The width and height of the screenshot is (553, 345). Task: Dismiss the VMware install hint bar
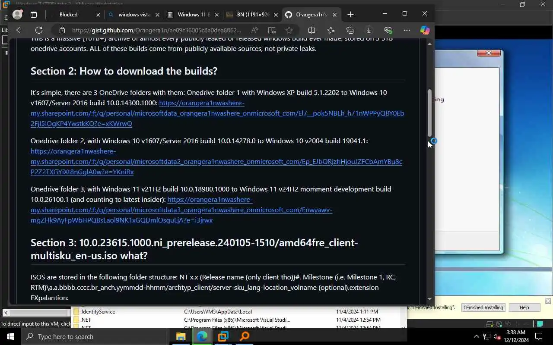click(548, 301)
